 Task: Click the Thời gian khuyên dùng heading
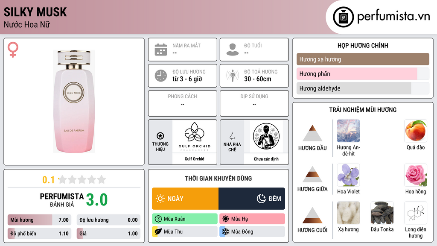(218, 179)
